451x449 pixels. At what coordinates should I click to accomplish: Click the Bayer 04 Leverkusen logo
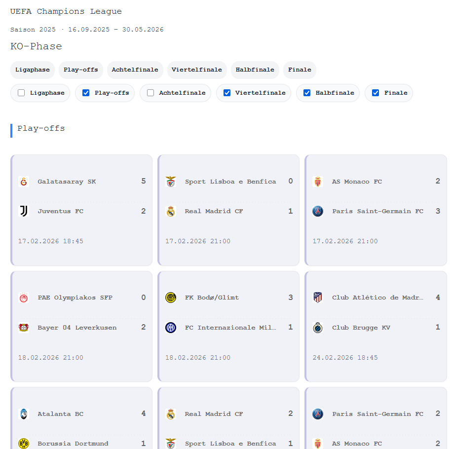pyautogui.click(x=24, y=328)
